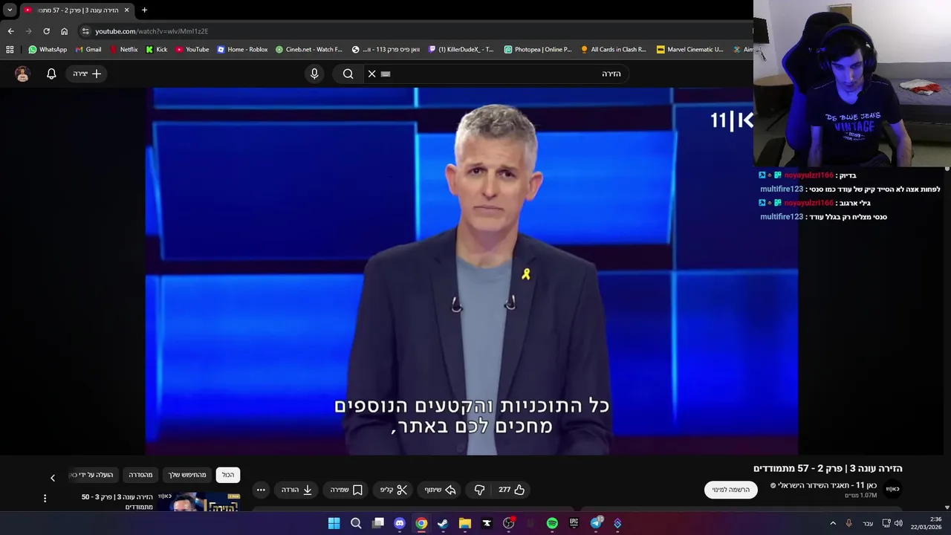
Task: Open Steam from the taskbar
Action: coord(443,523)
